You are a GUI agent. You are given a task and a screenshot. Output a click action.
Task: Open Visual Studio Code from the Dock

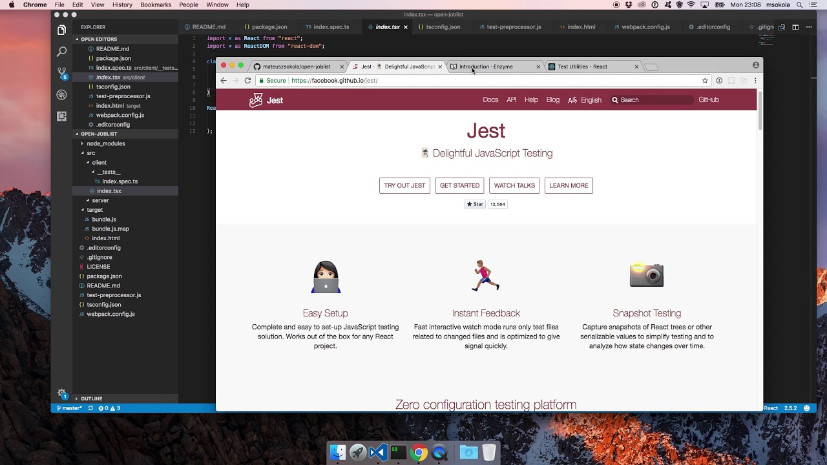[378, 453]
